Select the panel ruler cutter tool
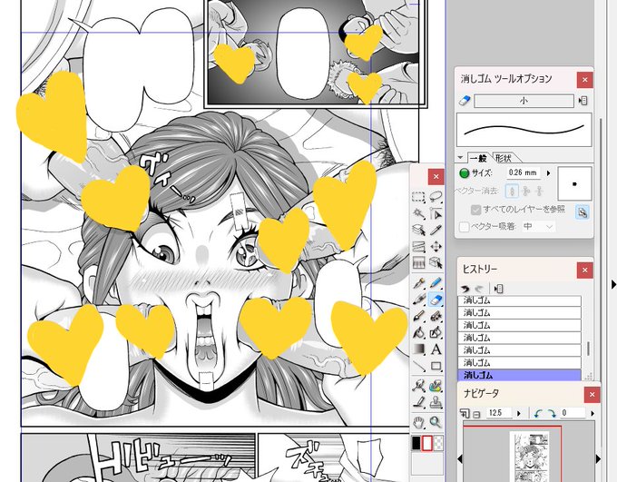 click(x=418, y=247)
